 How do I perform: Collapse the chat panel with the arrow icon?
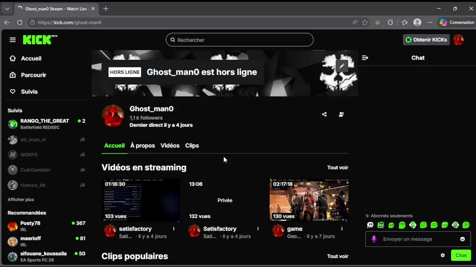click(365, 58)
